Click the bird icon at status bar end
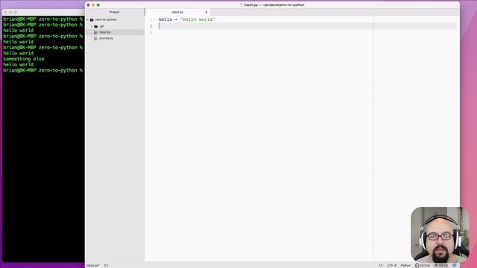Viewport: 477px width, 268px height. (455, 265)
